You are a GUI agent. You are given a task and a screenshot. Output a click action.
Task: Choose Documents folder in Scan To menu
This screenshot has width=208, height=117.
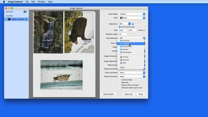click(131, 46)
